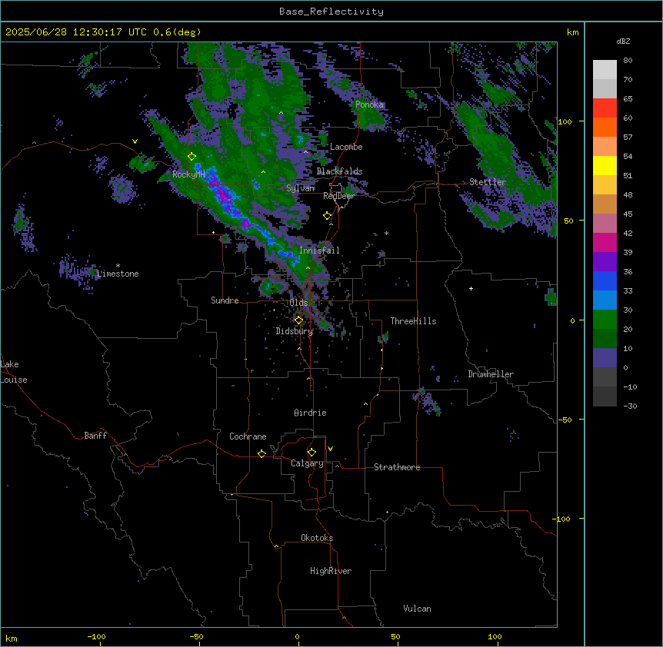Click the RockyMH label
Screen dimensions: 663x647
pyautogui.click(x=188, y=174)
